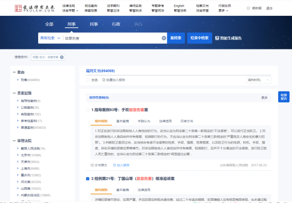Filter by 北京市(12088)
This screenshot has height=203, width=292.
(x=31, y=155)
